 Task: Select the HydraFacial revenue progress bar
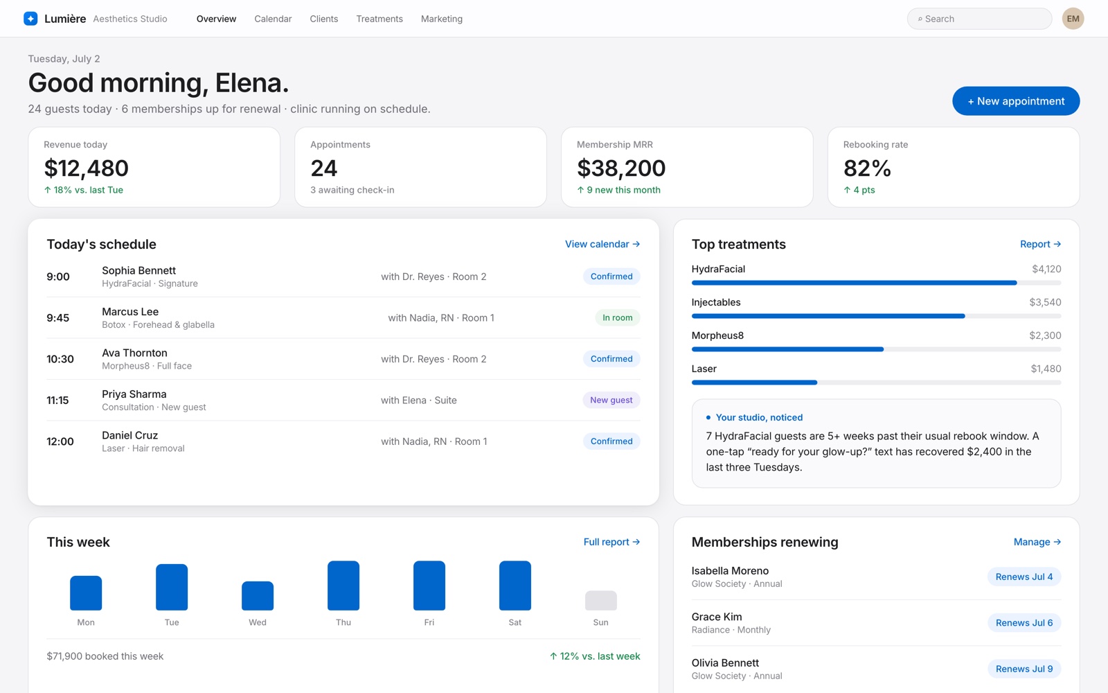876,283
